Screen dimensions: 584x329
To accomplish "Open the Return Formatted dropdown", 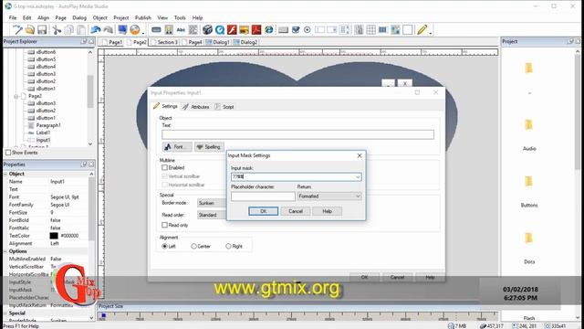I will [x=329, y=196].
